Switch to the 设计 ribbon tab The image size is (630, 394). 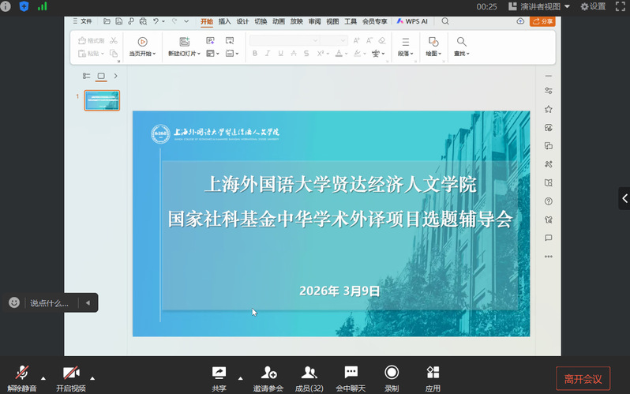(x=242, y=21)
